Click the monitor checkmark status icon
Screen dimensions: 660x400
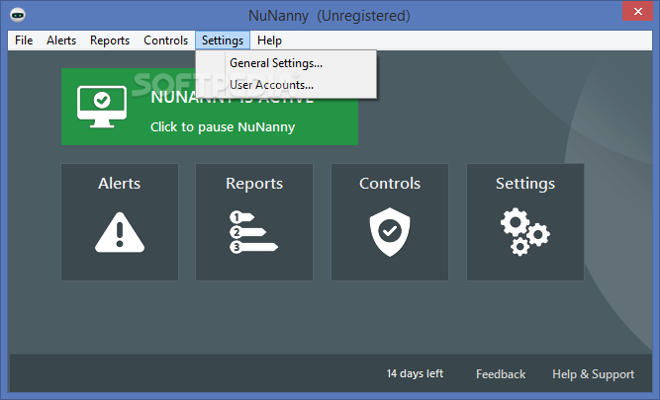[102, 107]
